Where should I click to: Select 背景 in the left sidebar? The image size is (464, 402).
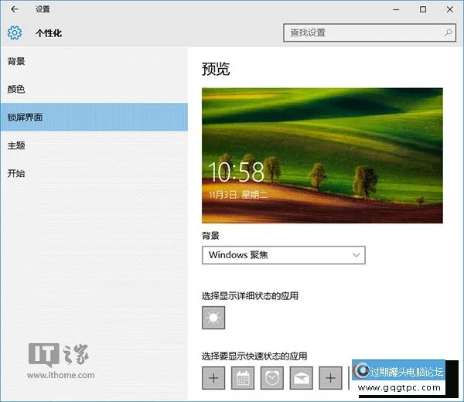coord(16,62)
